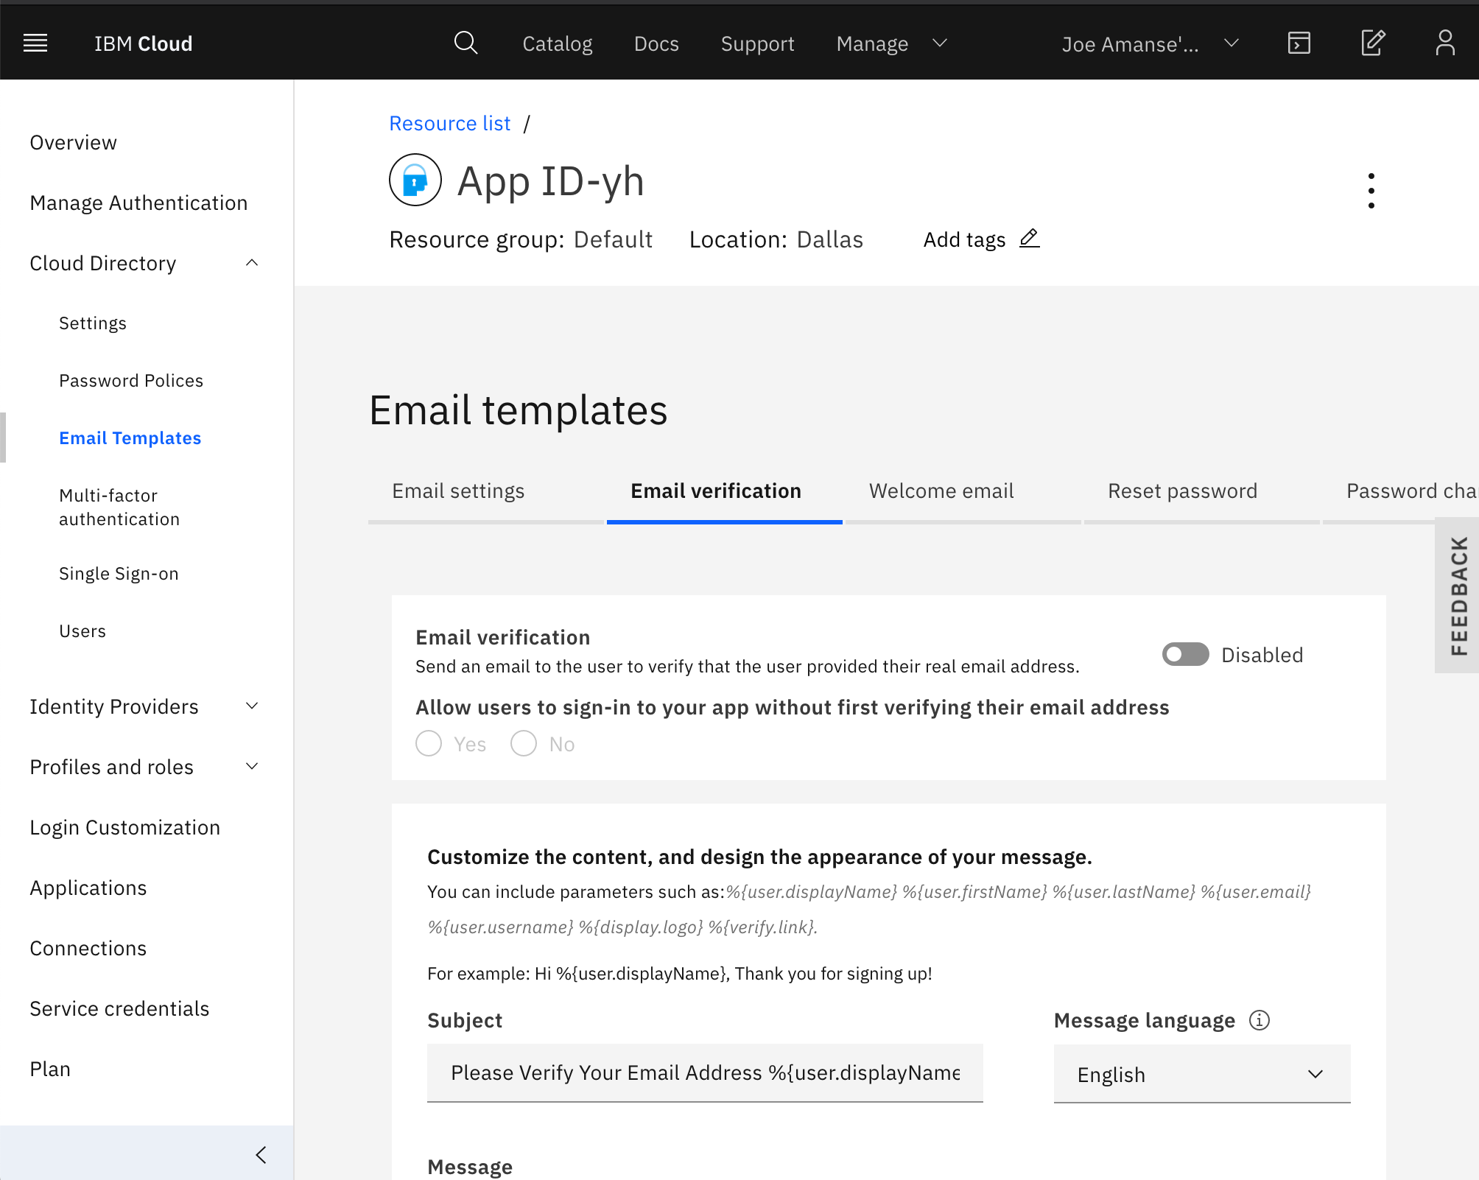This screenshot has height=1180, width=1479.
Task: Click the Resource list breadcrumb link
Action: coord(449,123)
